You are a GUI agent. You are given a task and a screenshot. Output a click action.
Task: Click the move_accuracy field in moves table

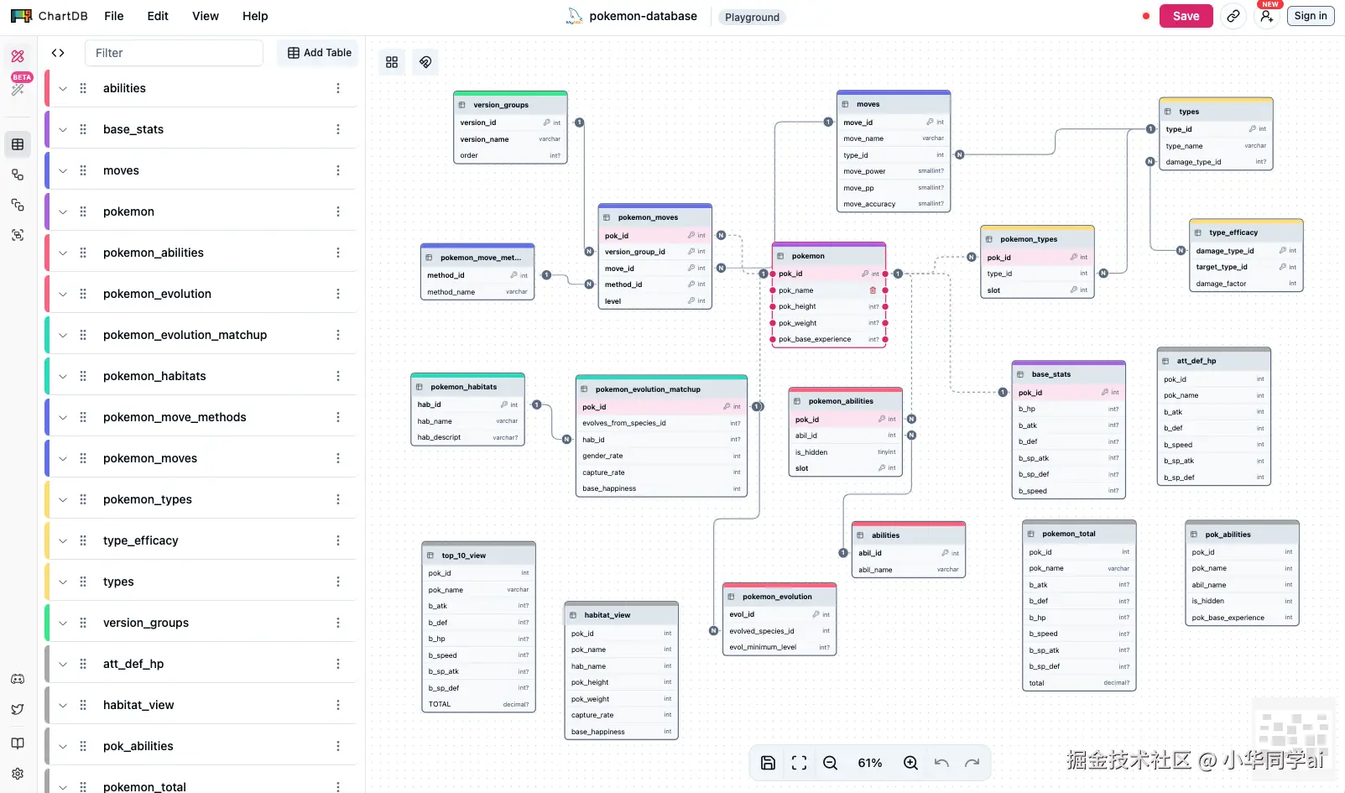click(x=894, y=204)
